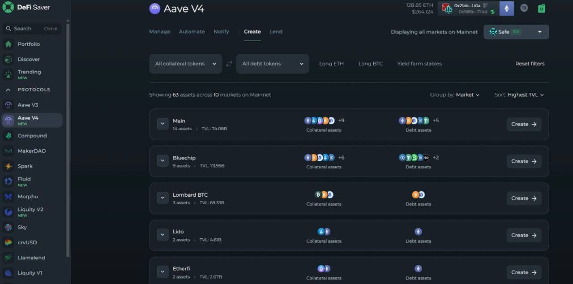Click Create for the Bluechip market

click(524, 161)
